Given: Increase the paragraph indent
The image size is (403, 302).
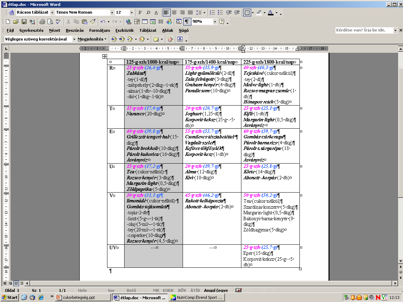Looking at the screenshot, I should coord(237,12).
